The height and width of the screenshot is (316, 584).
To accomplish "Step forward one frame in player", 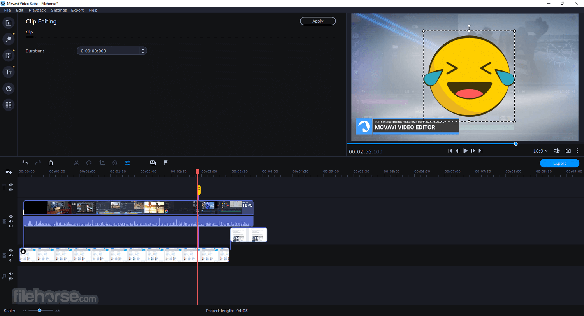I will click(473, 151).
